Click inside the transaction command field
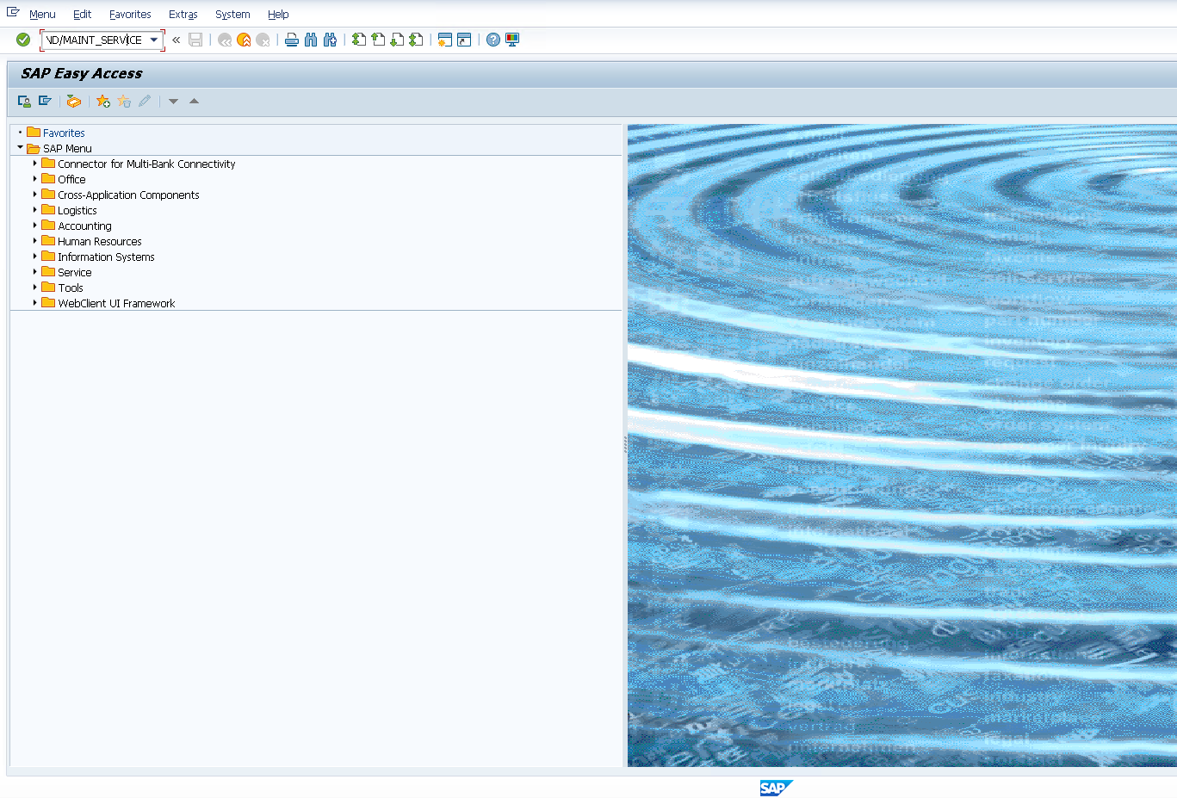This screenshot has height=798, width=1177. [x=95, y=40]
